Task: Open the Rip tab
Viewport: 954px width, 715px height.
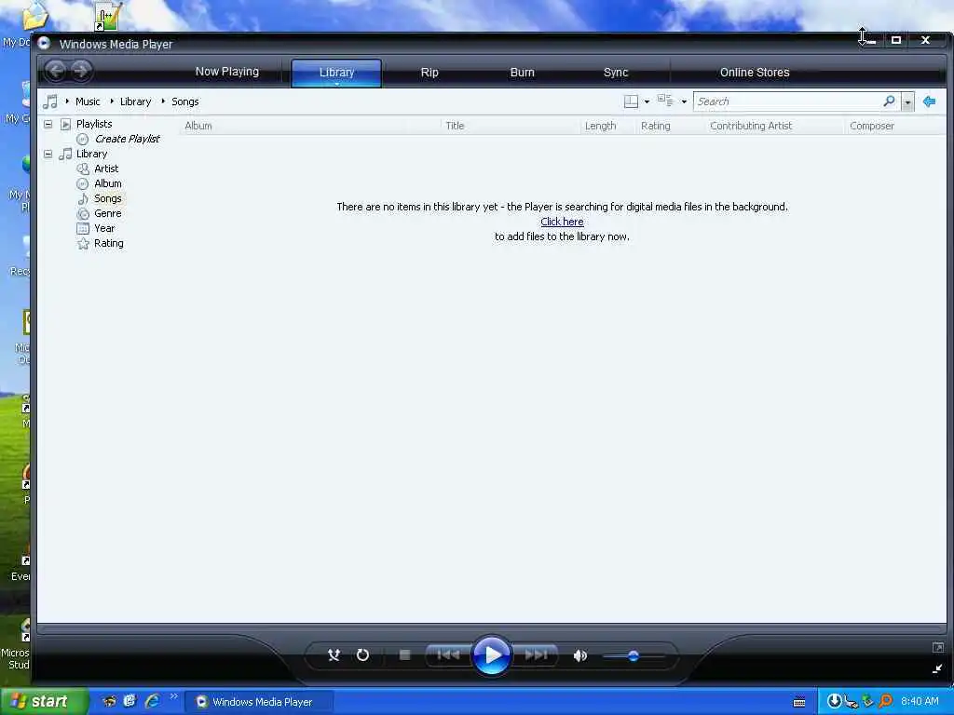Action: tap(429, 73)
